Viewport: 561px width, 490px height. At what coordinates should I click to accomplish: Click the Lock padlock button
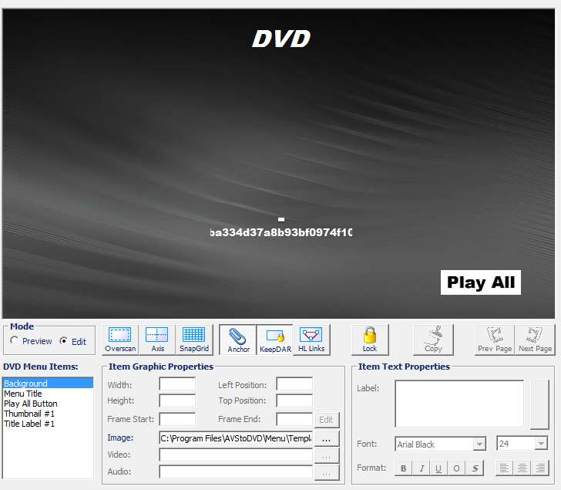click(x=370, y=340)
